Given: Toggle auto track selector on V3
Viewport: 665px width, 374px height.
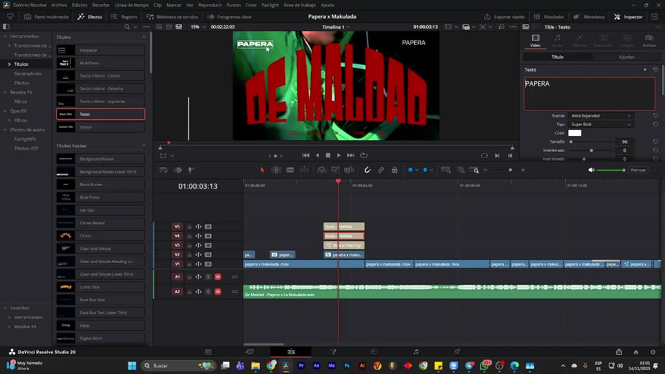Looking at the screenshot, I should [x=198, y=245].
